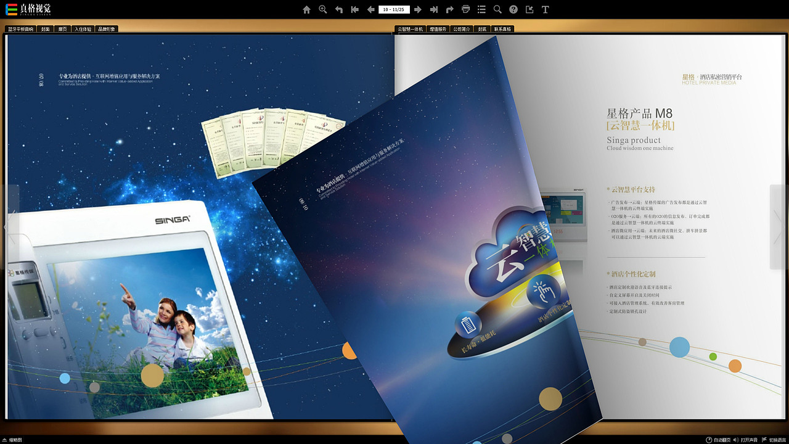Open the 封面 bookmark tab
The height and width of the screenshot is (444, 789).
(46, 29)
